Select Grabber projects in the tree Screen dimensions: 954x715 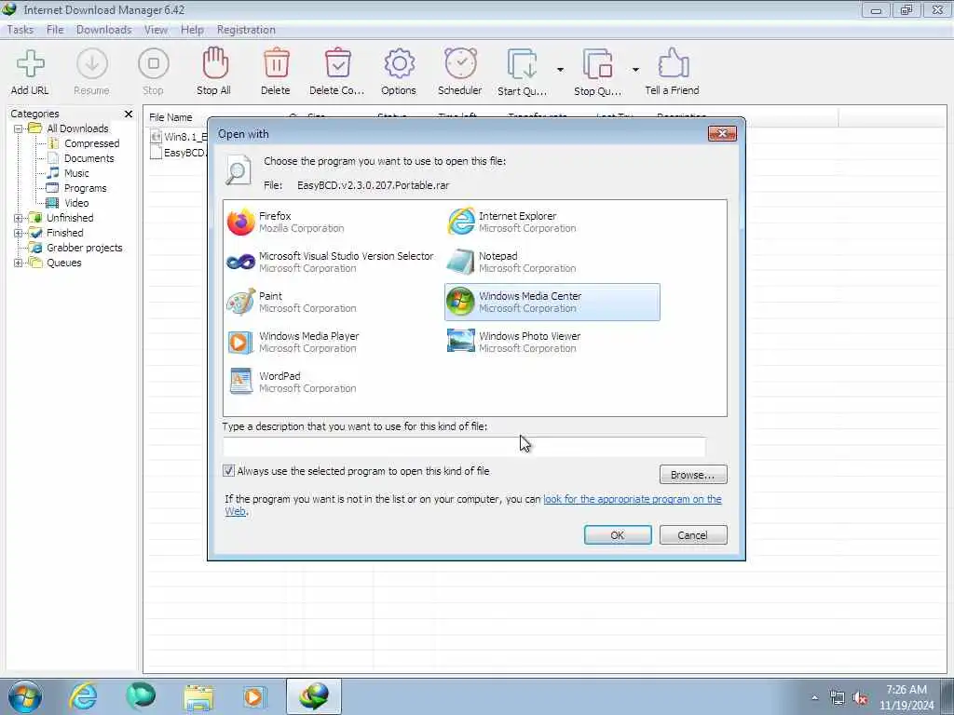click(x=84, y=248)
